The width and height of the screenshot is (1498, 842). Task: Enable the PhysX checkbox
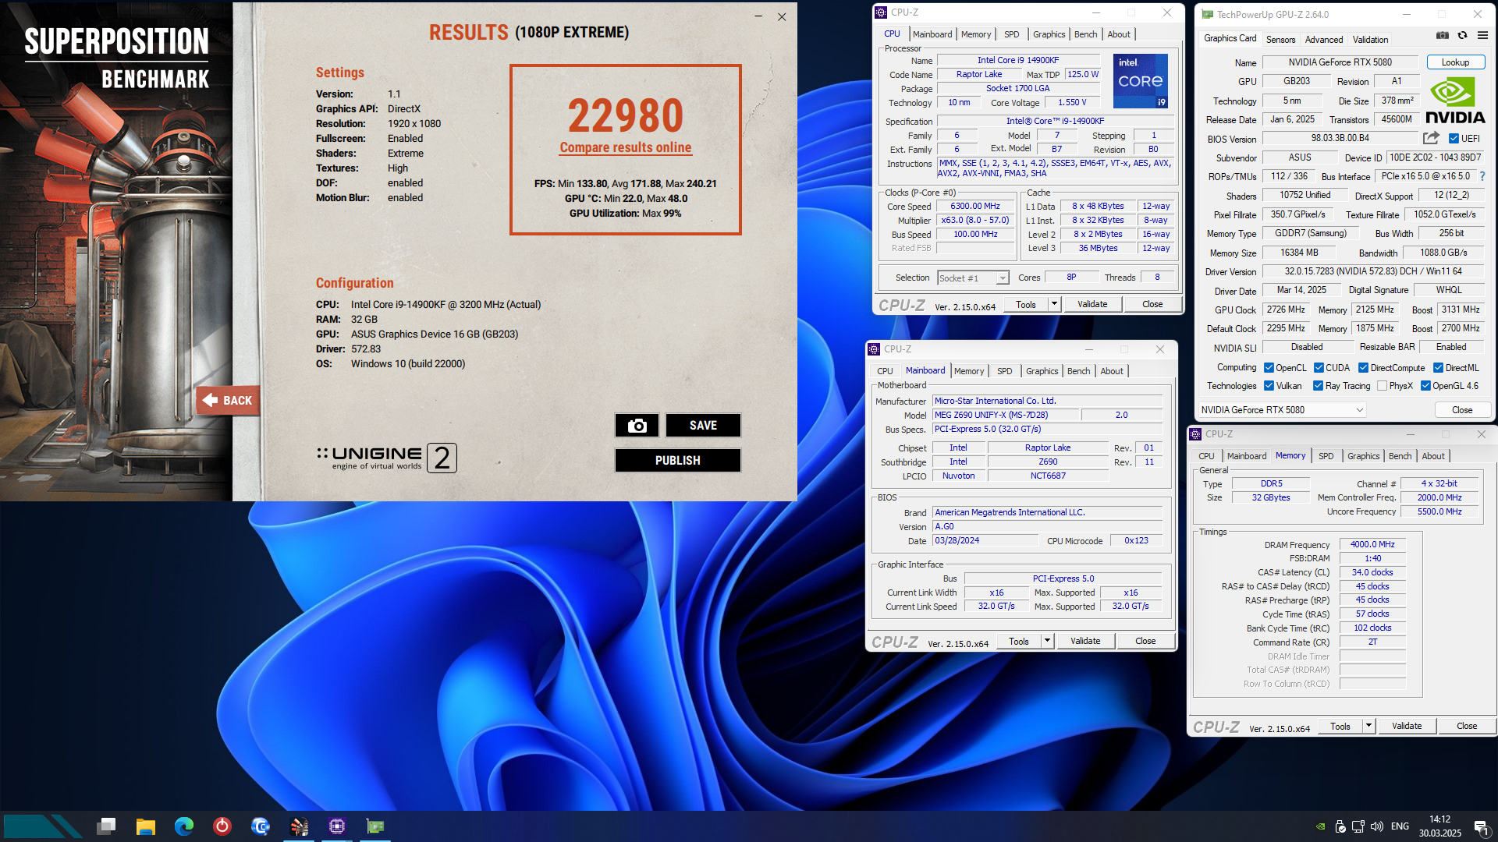coord(1382,386)
